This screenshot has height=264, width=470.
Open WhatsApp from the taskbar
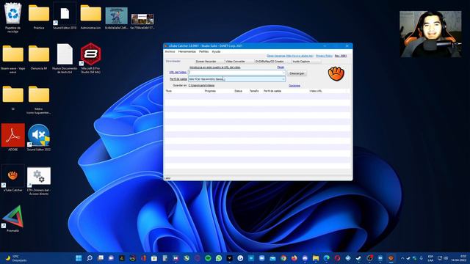coord(219,258)
